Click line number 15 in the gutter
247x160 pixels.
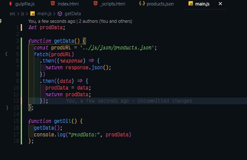pos(16,121)
